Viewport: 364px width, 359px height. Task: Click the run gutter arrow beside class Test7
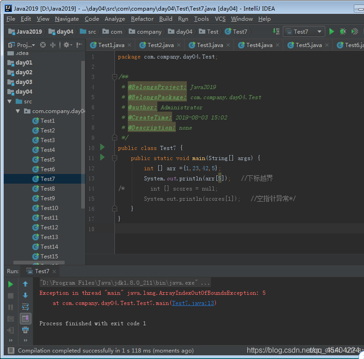coord(102,147)
